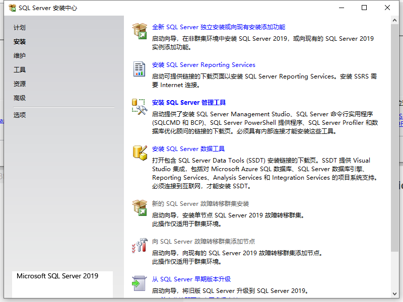The width and height of the screenshot is (403, 302).
Task: Click the Microsoft SQL Server 2019 label
Action: point(57,276)
